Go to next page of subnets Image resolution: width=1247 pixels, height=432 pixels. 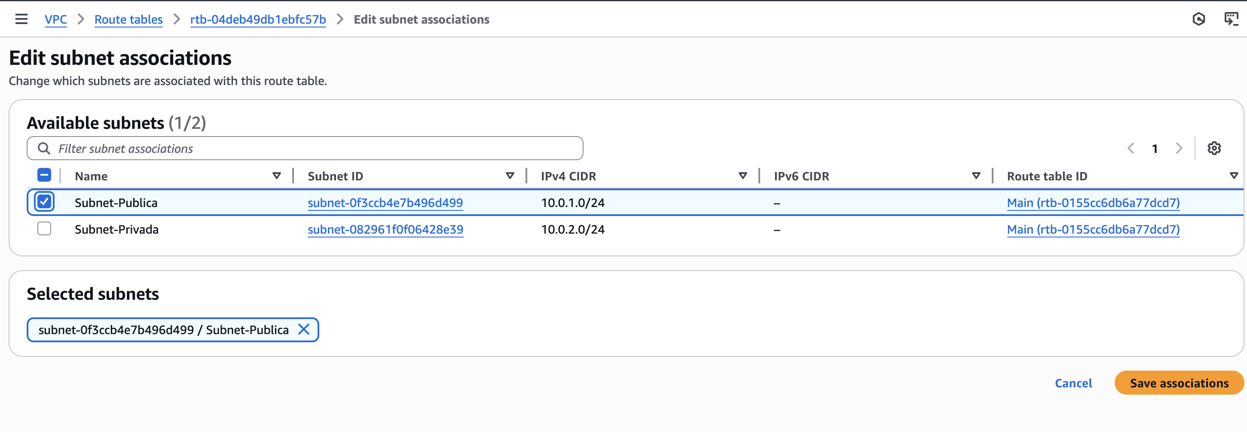pos(1179,149)
